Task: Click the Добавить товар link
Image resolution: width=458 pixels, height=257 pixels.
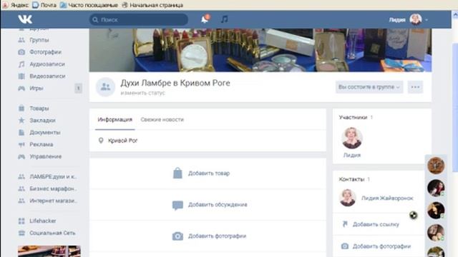Action: [209, 173]
